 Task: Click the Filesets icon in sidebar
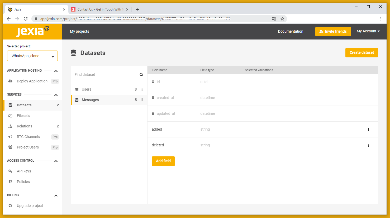coord(10,116)
